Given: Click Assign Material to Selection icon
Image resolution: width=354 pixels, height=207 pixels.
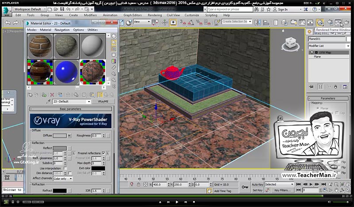Looking at the screenshot, I should 44,95.
